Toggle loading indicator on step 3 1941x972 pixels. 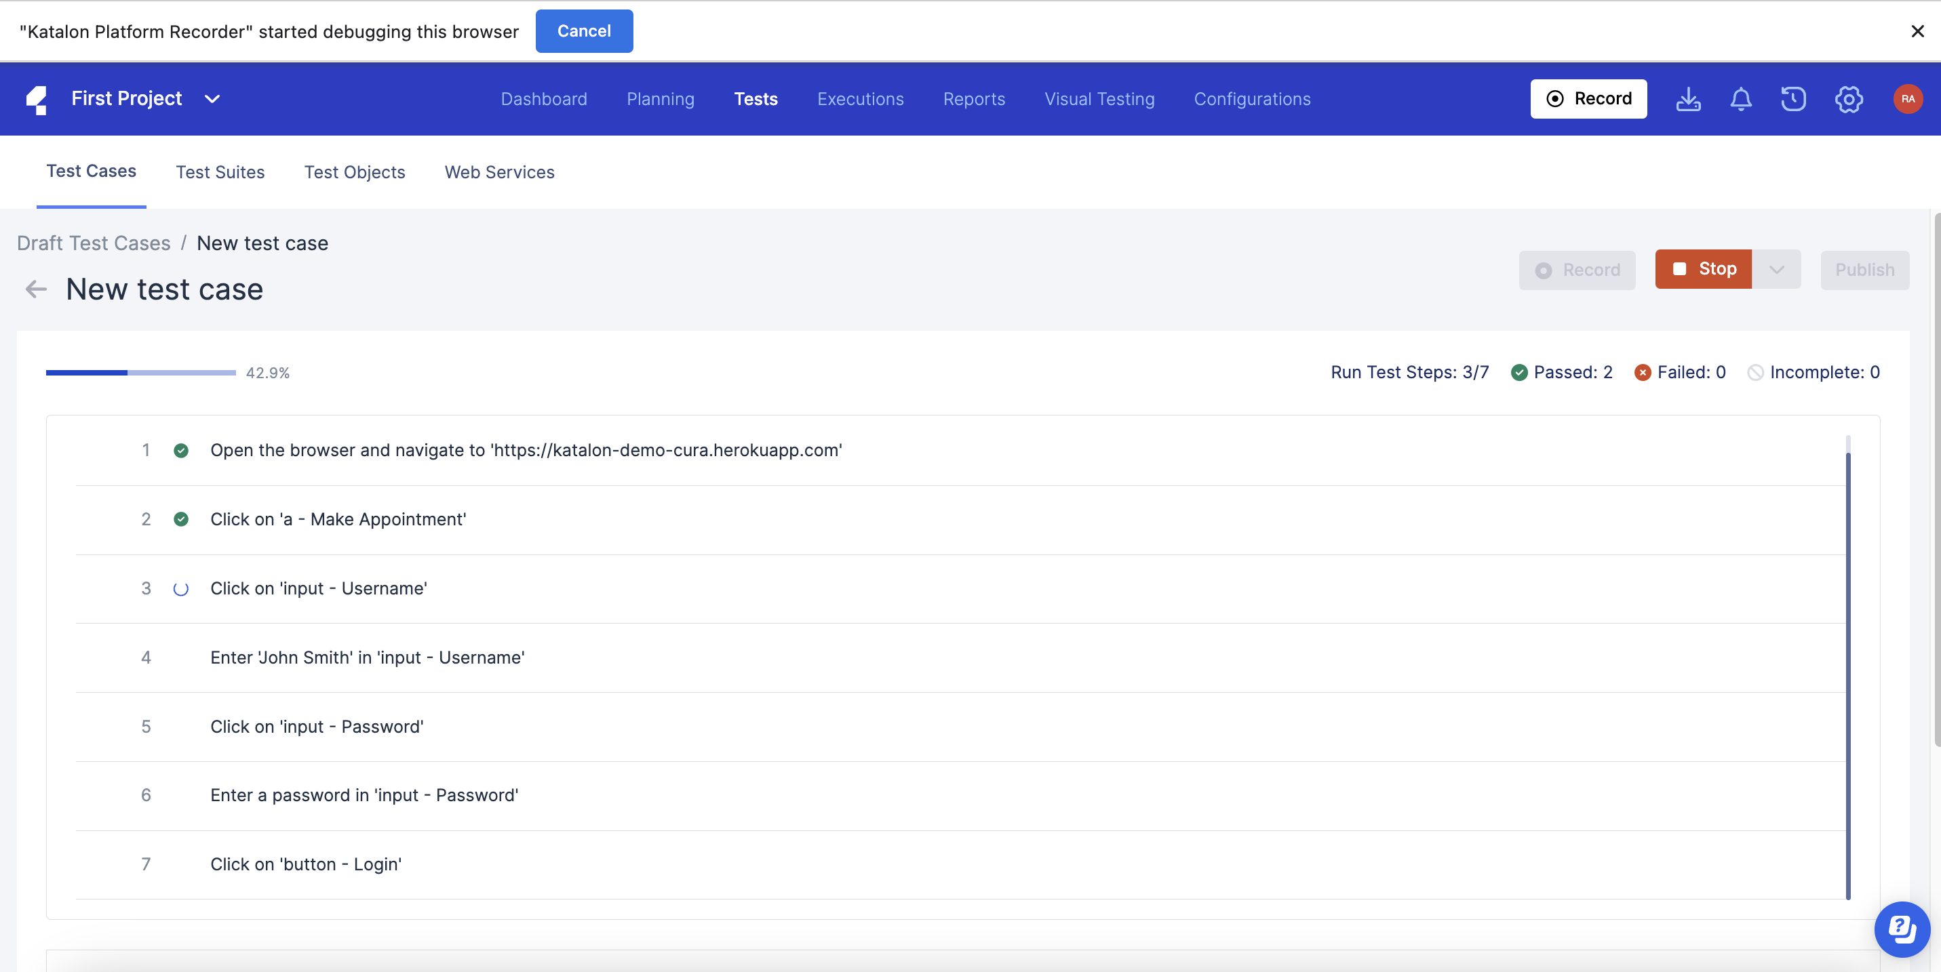pyautogui.click(x=181, y=588)
